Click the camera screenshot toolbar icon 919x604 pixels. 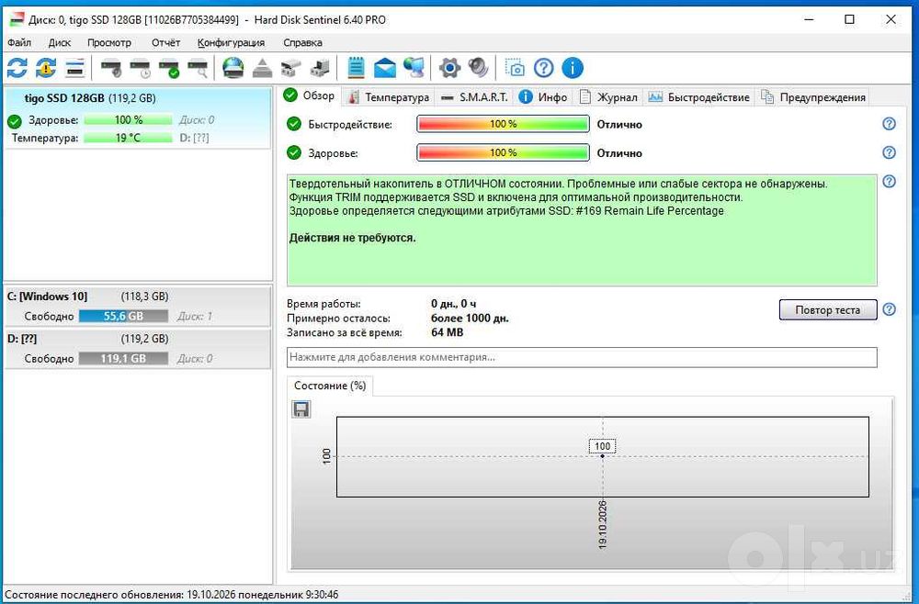[x=515, y=68]
